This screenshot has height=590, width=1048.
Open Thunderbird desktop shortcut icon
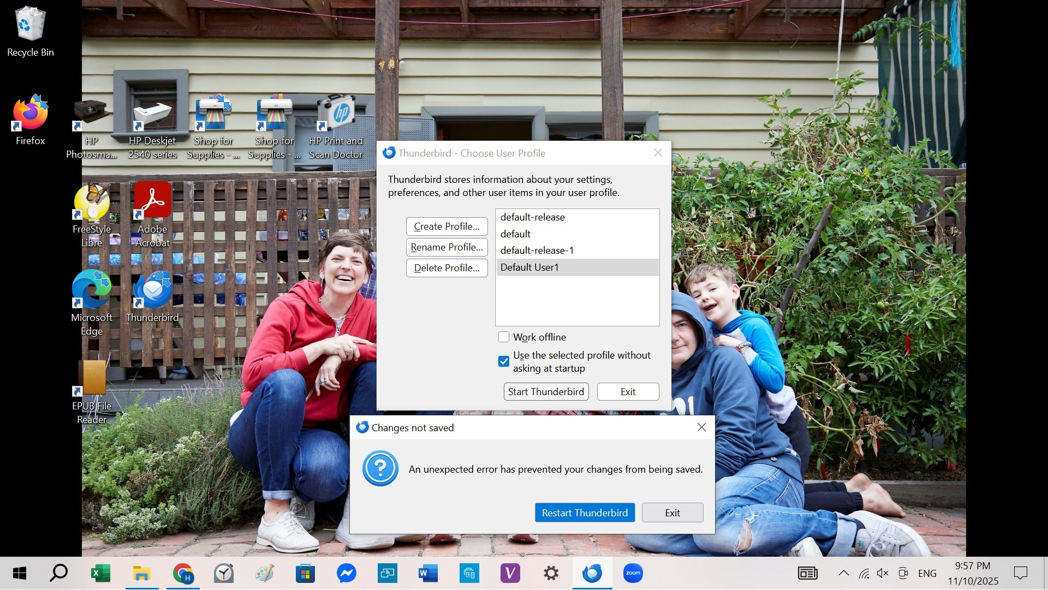[x=152, y=290]
